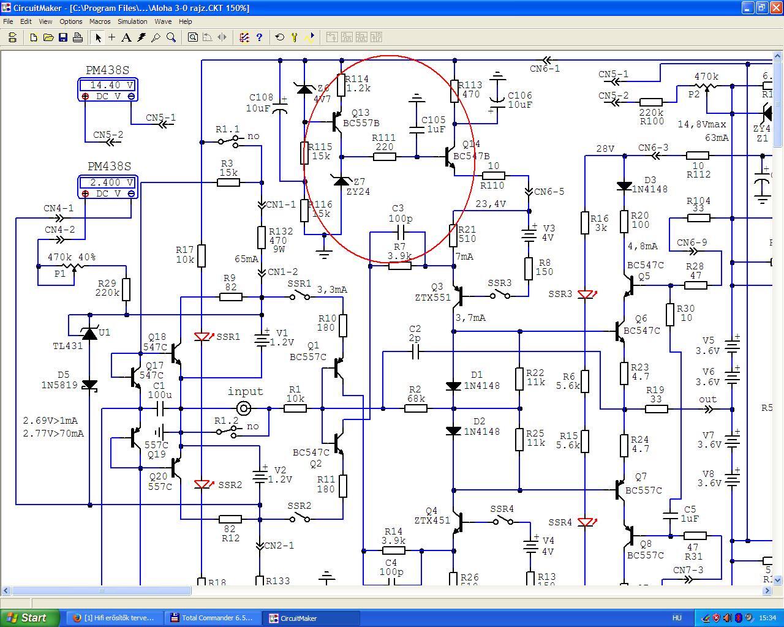Click the blue question mark Help icon
Screen dimensions: 784x627
pos(259,37)
